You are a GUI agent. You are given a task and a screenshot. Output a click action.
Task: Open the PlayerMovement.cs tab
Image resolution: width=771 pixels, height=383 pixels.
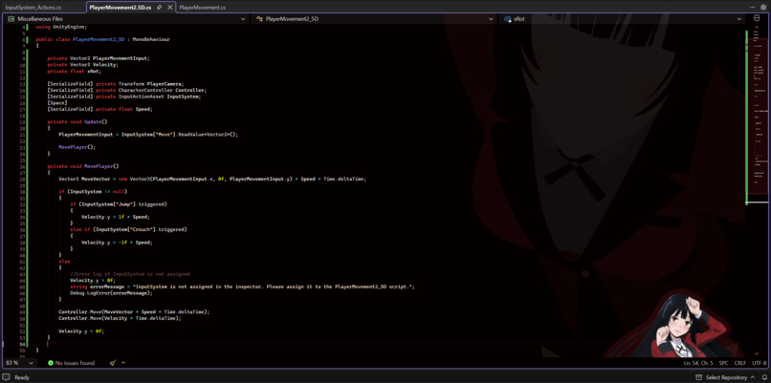pyautogui.click(x=202, y=8)
